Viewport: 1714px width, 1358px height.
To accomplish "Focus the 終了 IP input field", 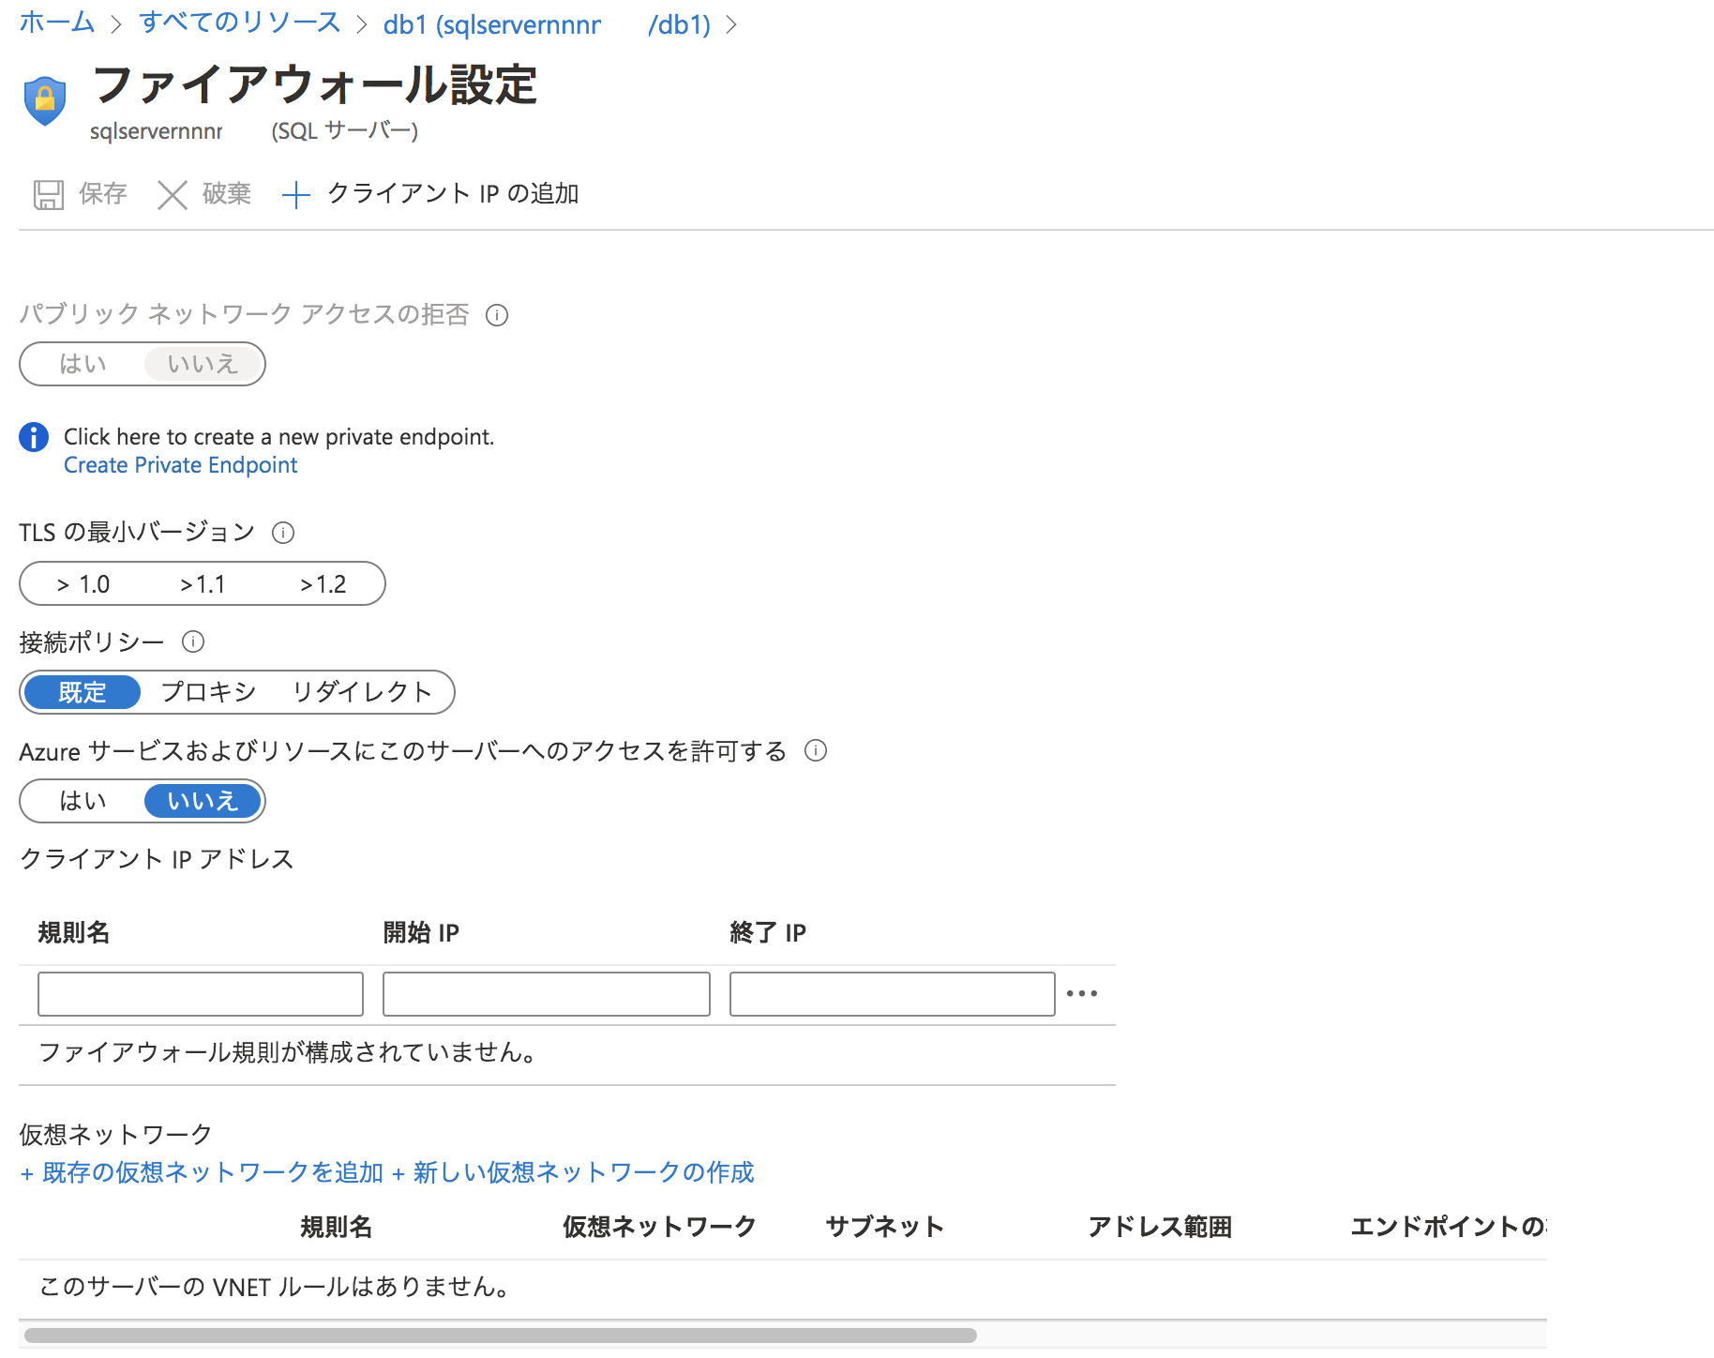I will (893, 994).
